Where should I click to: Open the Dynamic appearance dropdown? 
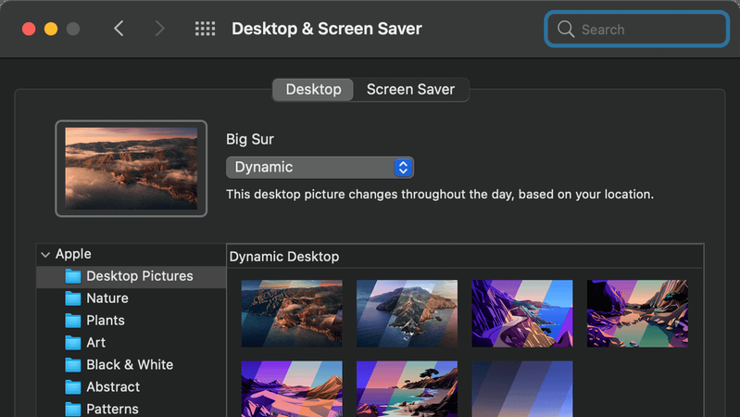click(320, 168)
